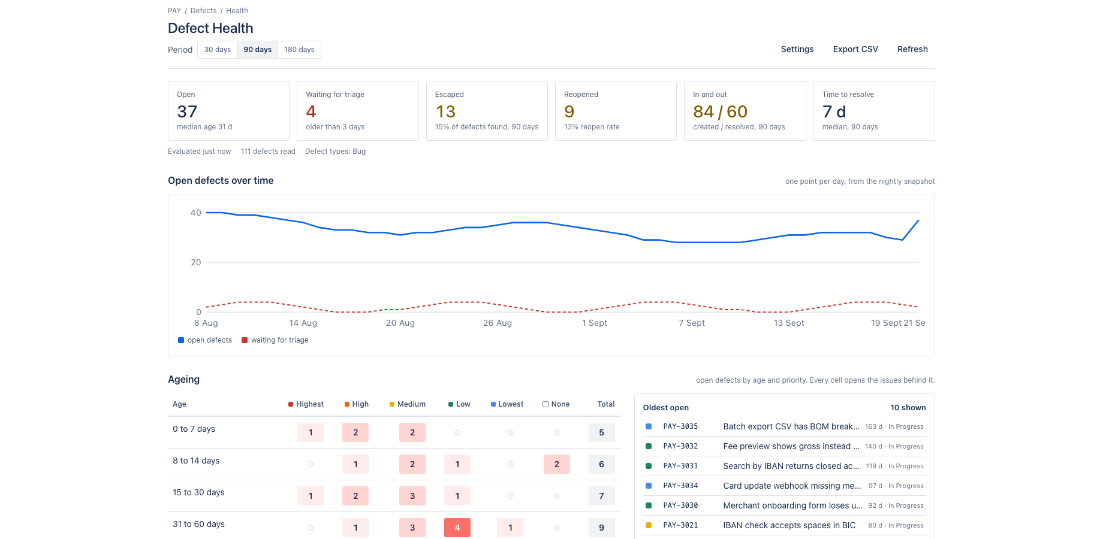Click IBAN check accepts spaces title
This screenshot has width=1103, height=539.
(789, 525)
